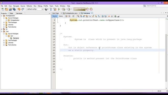Screen dimensions: 168x95
Task: Open the Refactor menu
Action: tap(29, 6)
